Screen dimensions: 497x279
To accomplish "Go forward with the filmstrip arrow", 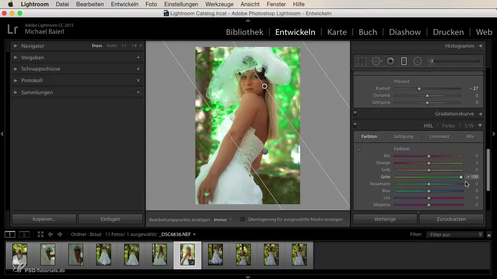I will tap(60, 234).
